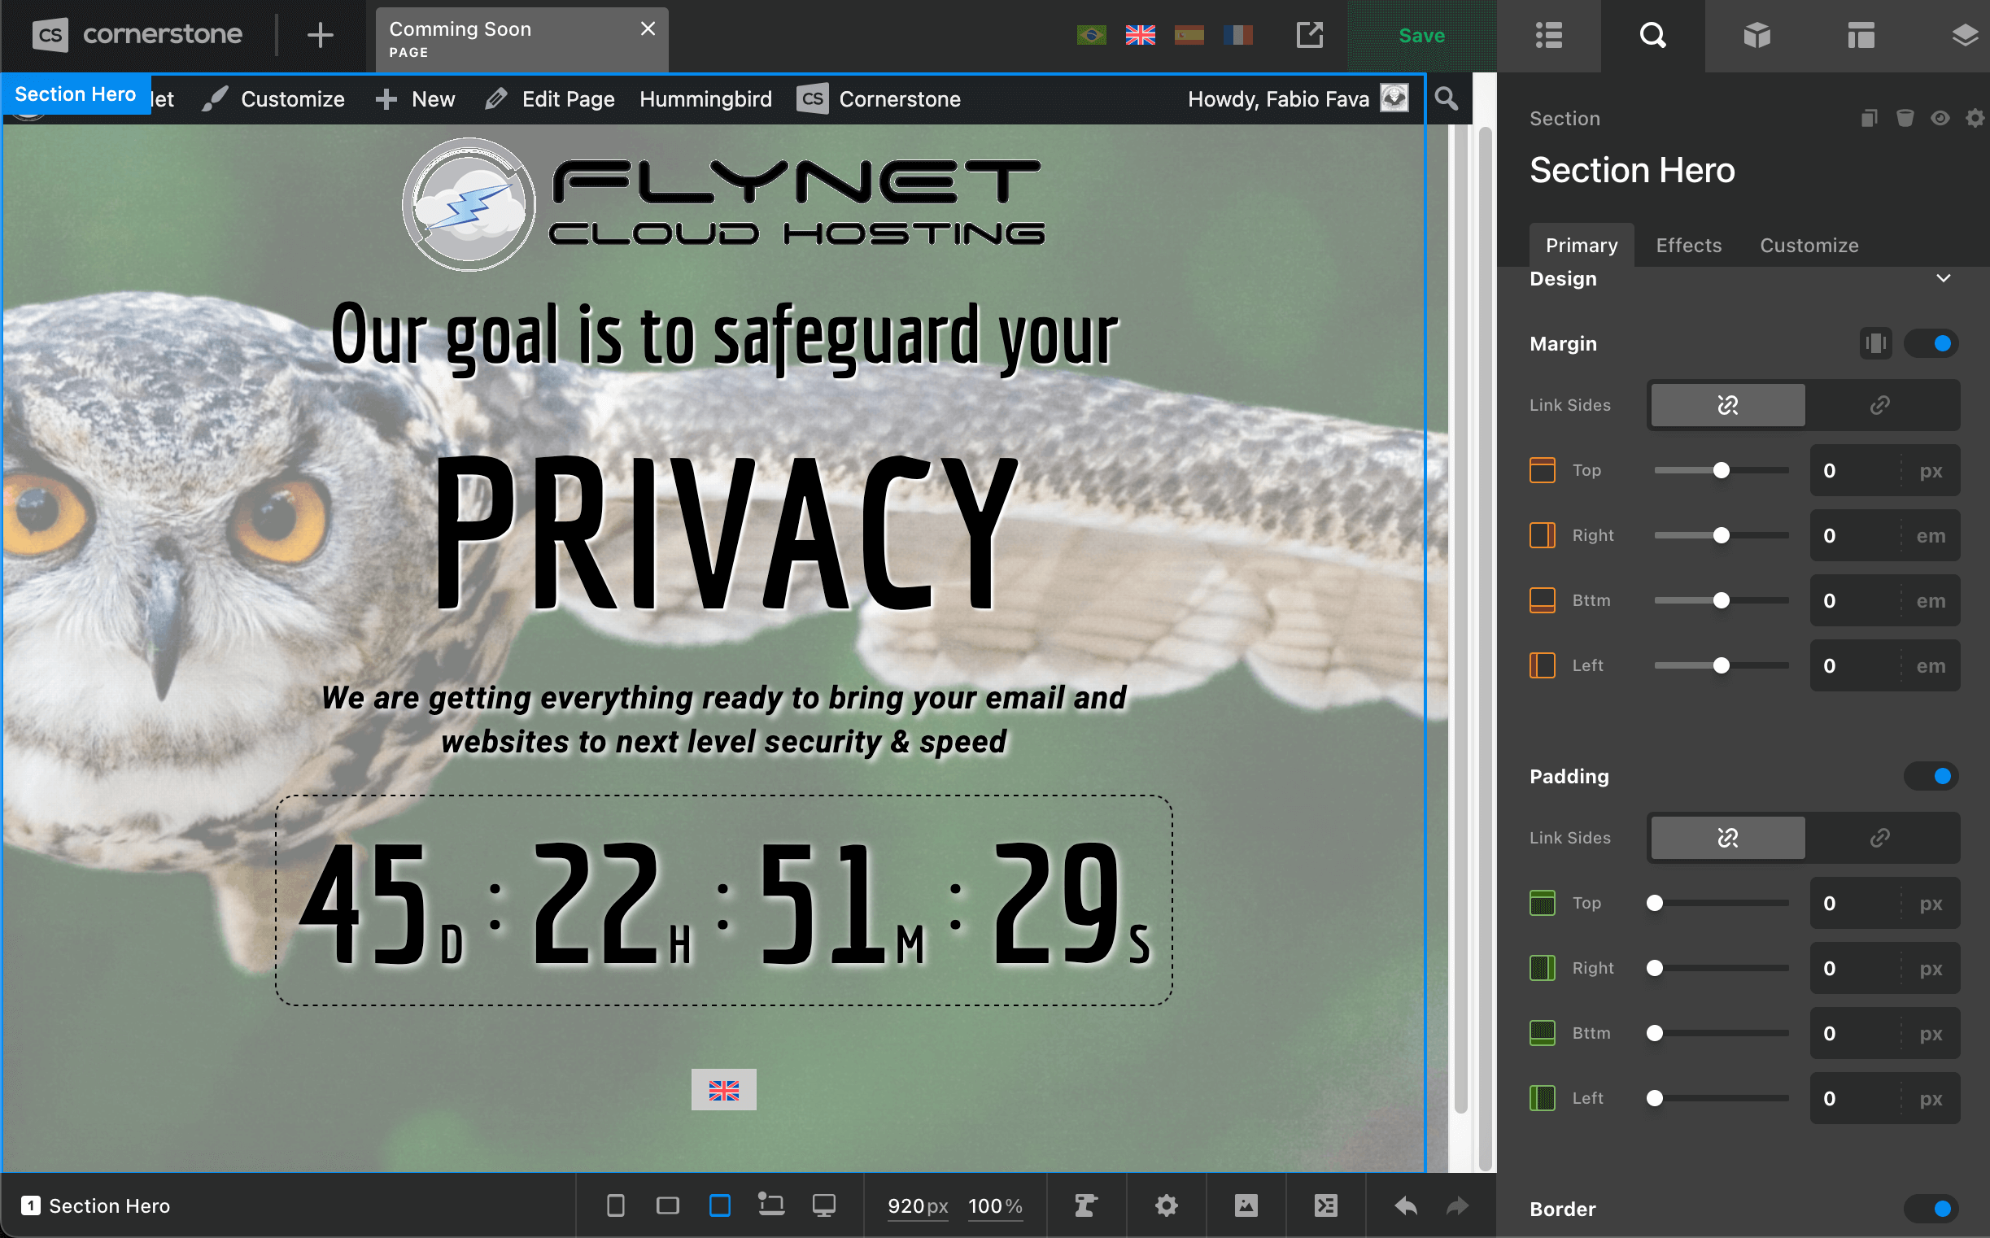The image size is (1990, 1238).
Task: Close the Comming Soon page tab
Action: (647, 28)
